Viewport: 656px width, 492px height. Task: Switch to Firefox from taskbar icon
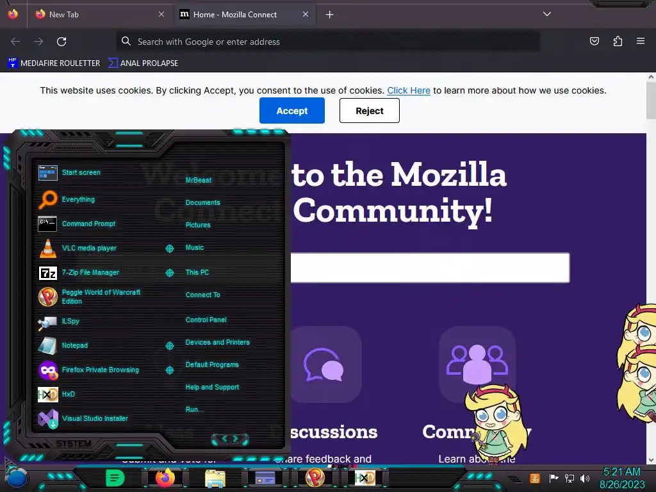pos(165,477)
